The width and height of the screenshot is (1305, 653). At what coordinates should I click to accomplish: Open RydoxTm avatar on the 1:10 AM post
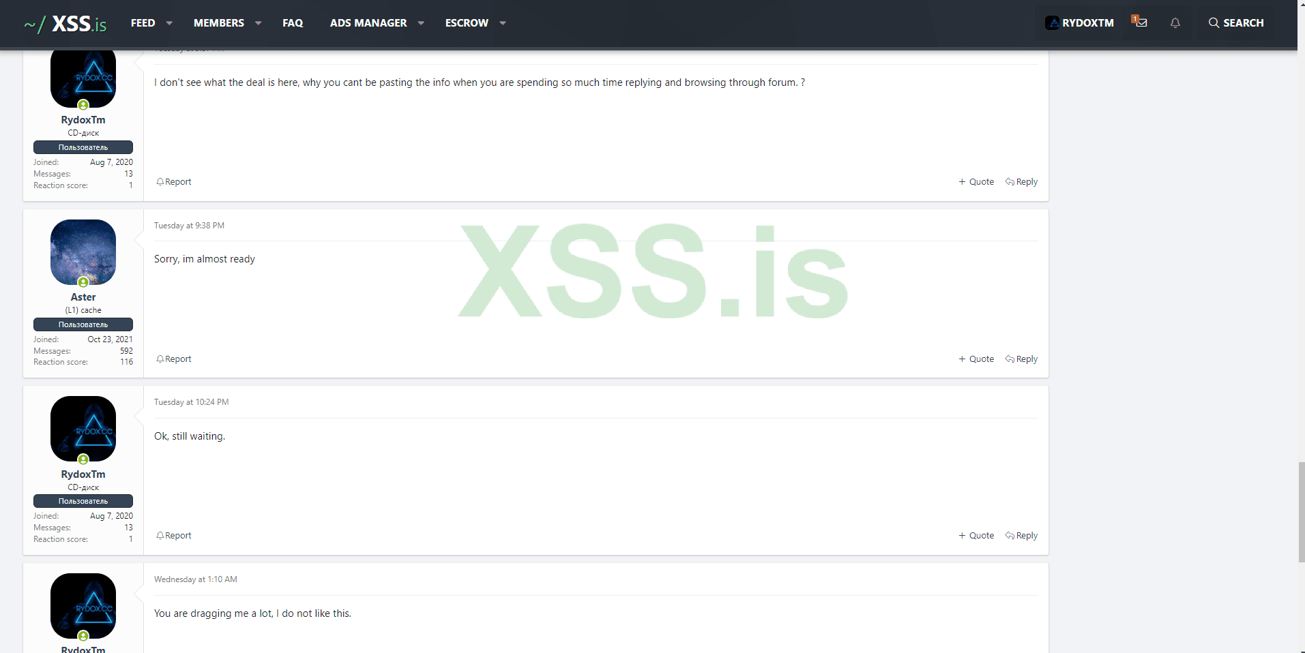tap(83, 606)
